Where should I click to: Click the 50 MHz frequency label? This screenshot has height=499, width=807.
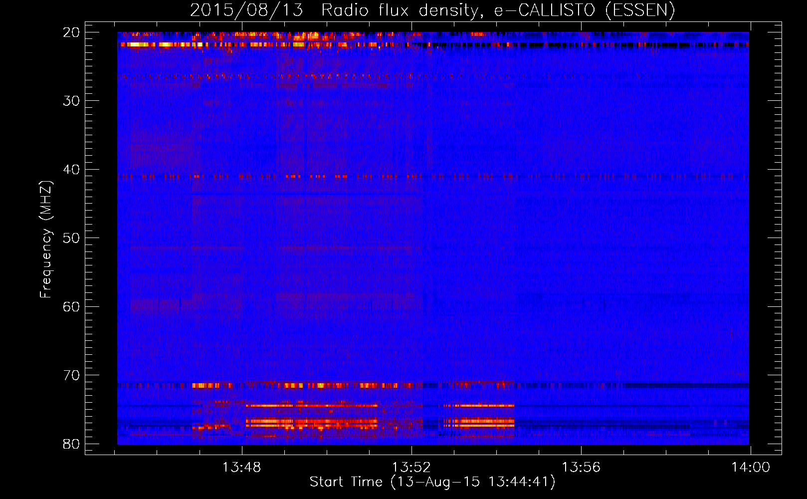click(x=71, y=238)
